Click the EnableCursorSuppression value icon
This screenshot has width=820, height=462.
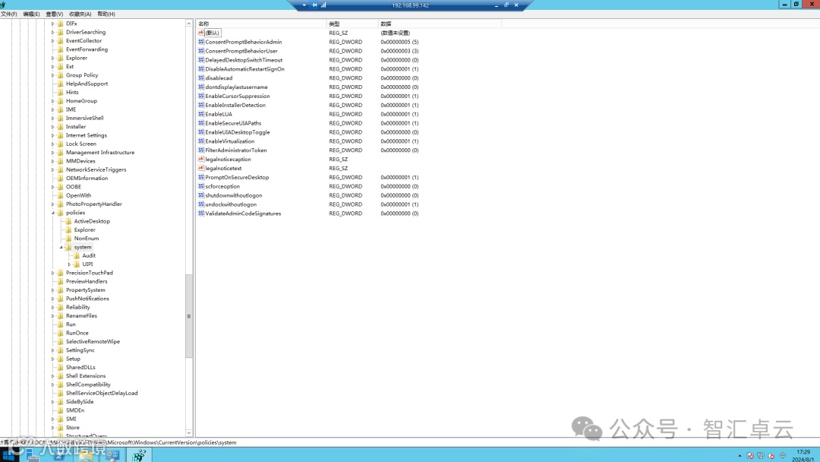coord(200,96)
